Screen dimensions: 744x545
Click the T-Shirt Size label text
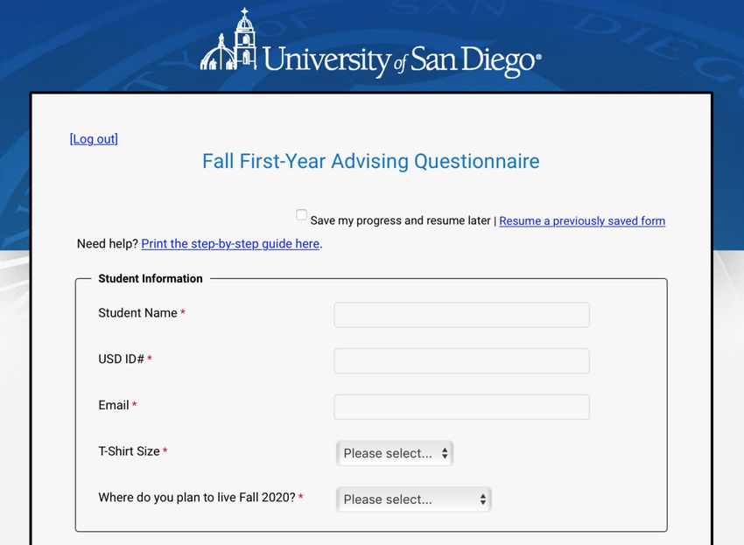point(129,451)
